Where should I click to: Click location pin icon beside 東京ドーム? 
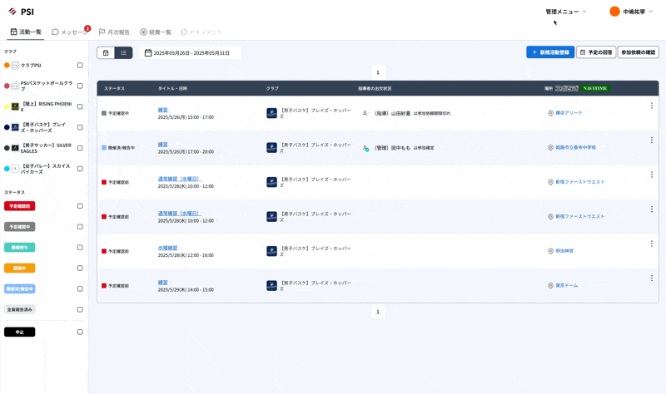(x=550, y=286)
